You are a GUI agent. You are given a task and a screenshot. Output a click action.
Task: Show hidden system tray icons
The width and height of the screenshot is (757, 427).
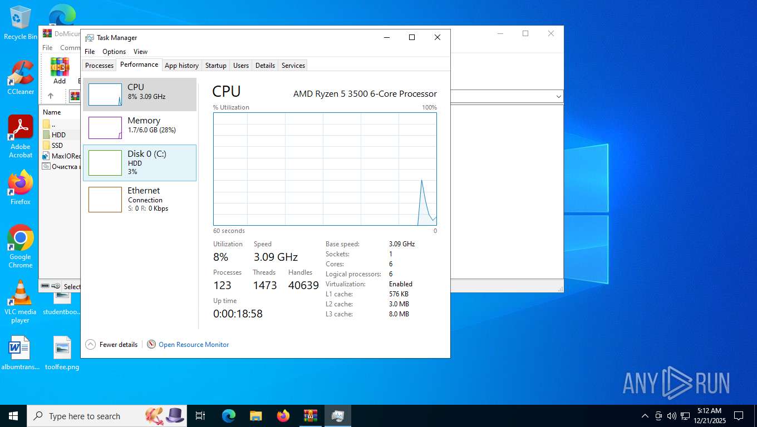coord(645,416)
